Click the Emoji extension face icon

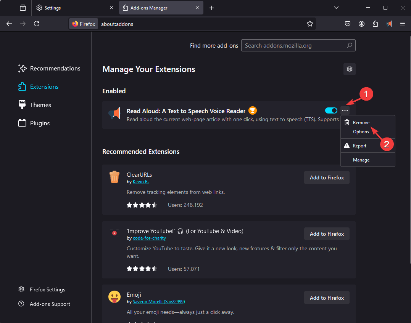pyautogui.click(x=114, y=297)
